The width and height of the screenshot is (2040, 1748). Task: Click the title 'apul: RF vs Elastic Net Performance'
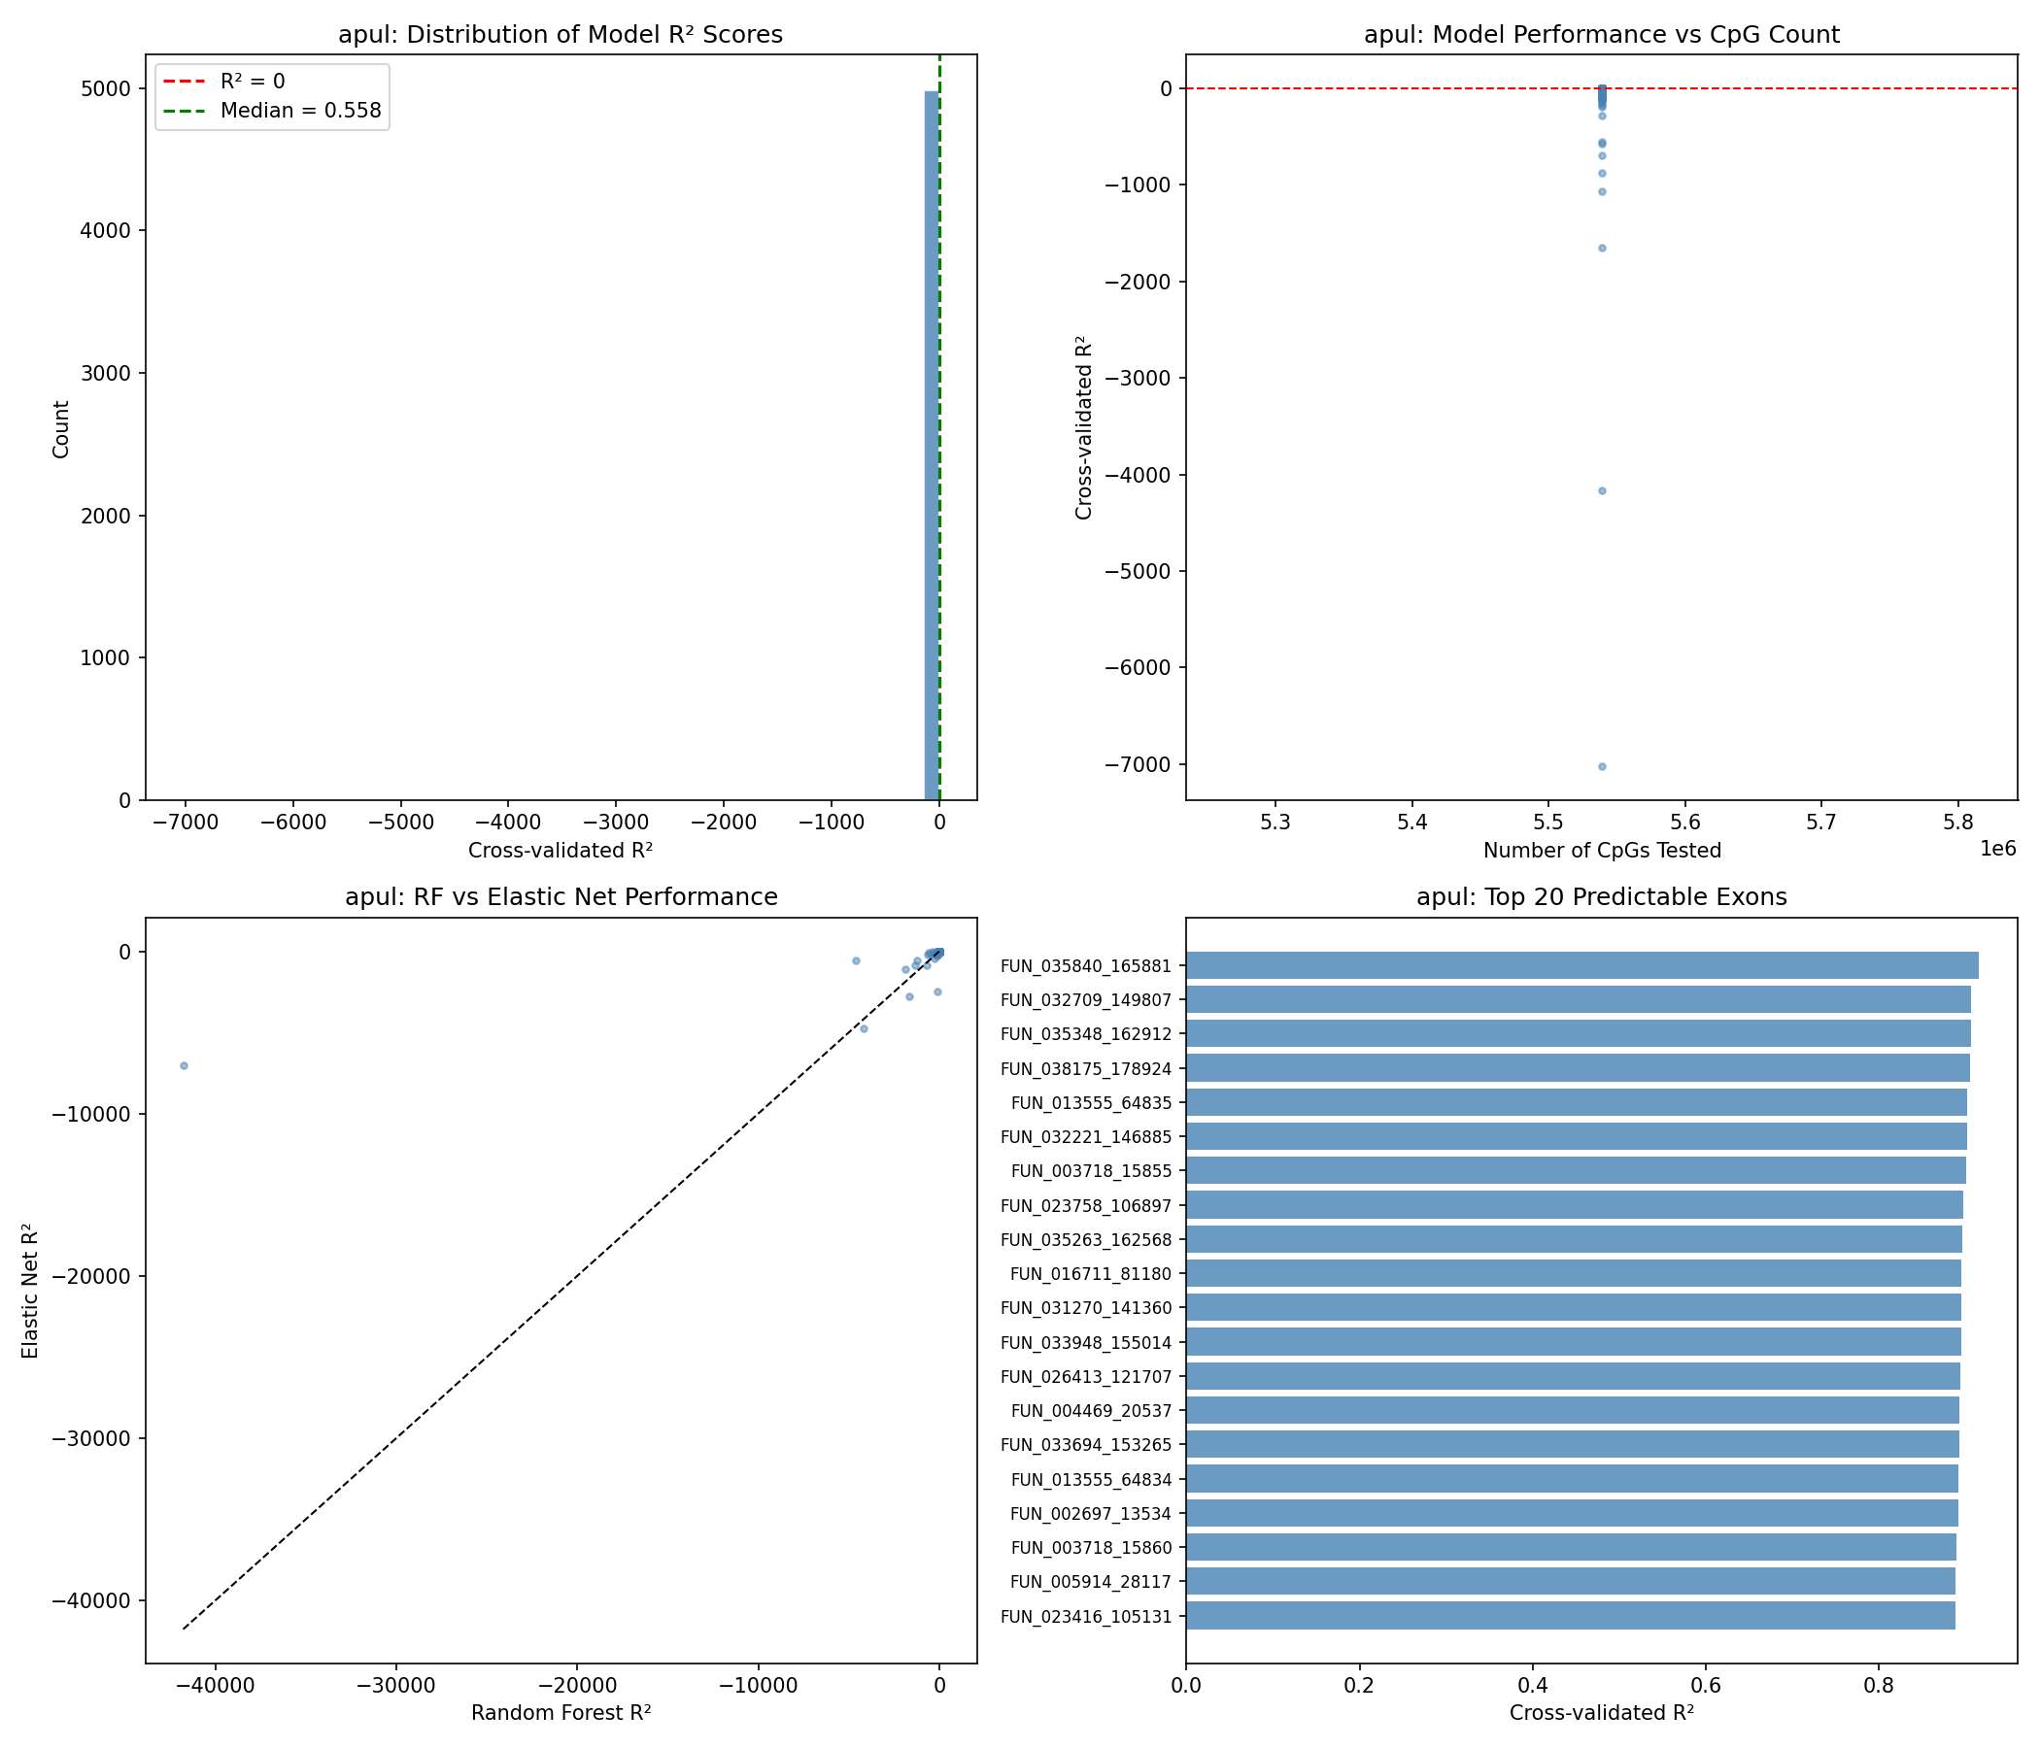tap(561, 896)
